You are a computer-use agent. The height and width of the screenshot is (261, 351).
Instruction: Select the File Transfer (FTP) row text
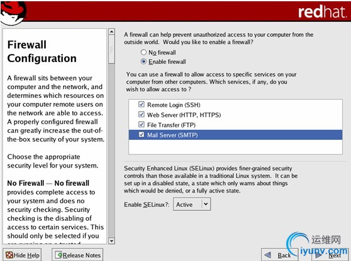[171, 125]
